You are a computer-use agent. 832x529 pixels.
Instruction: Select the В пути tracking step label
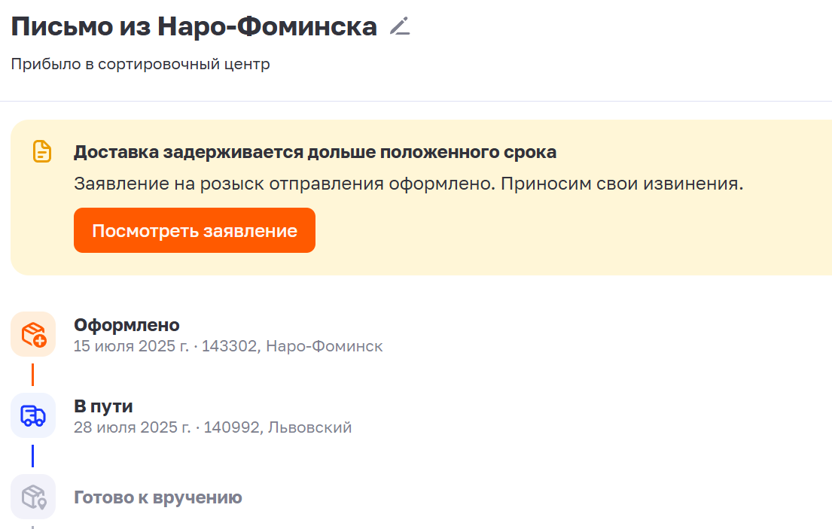(x=103, y=406)
